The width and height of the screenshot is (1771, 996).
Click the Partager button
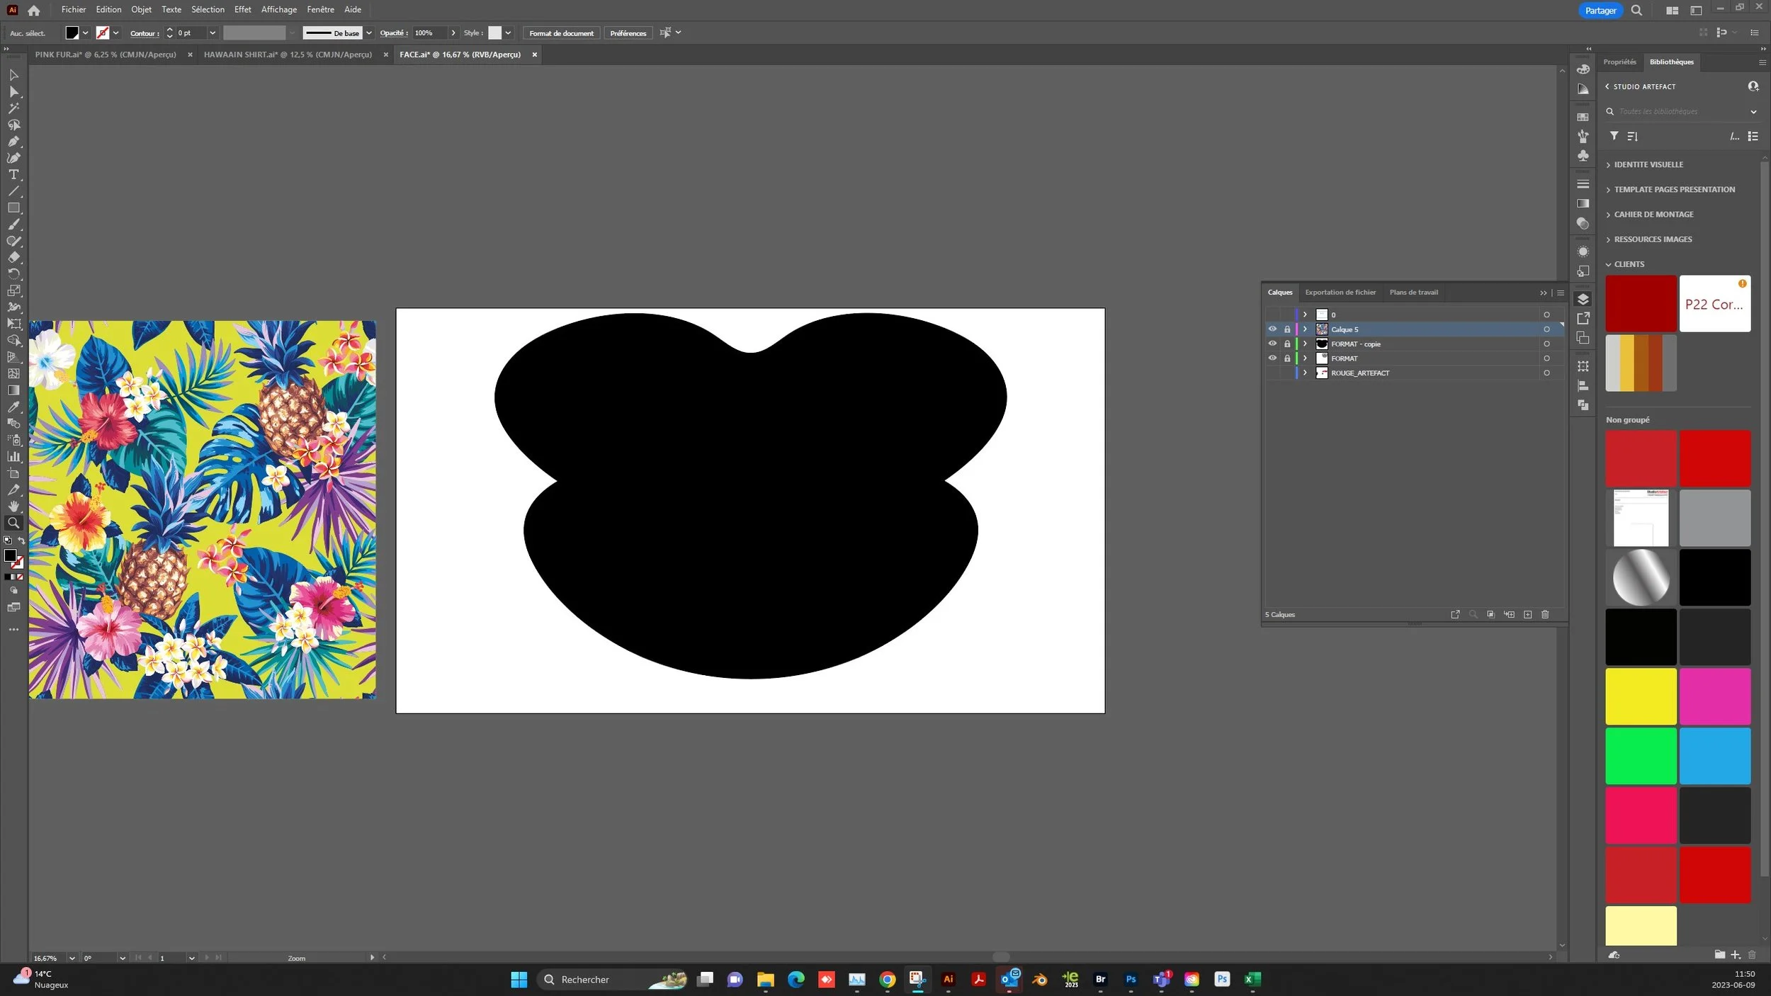pyautogui.click(x=1600, y=11)
